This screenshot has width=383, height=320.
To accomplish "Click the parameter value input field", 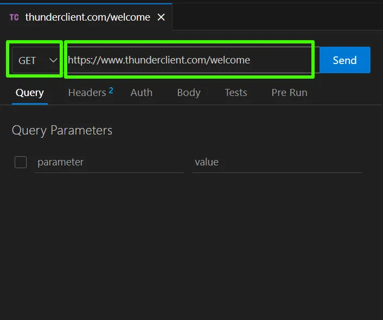I will [x=277, y=162].
